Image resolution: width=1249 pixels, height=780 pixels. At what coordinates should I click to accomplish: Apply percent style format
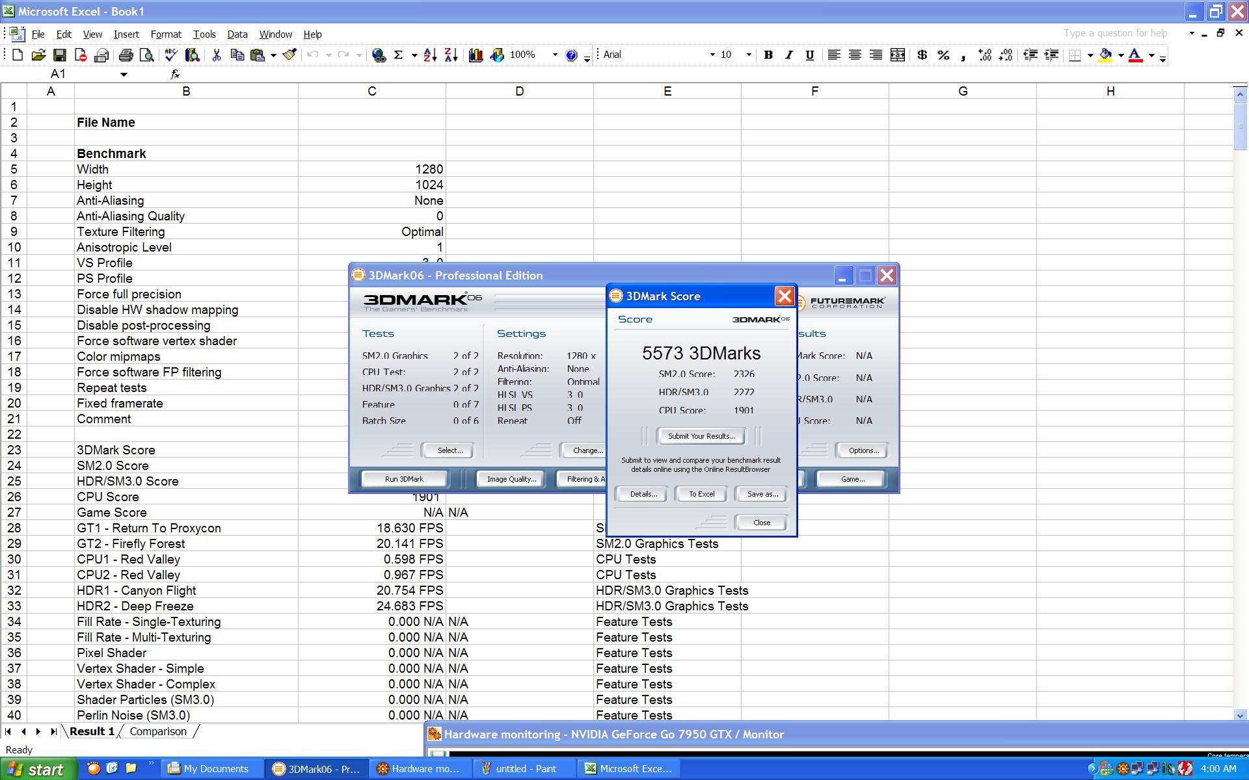tap(943, 55)
